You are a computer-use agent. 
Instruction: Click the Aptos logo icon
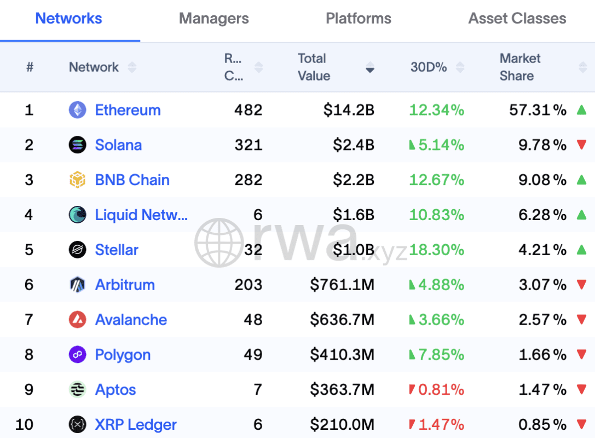point(78,390)
